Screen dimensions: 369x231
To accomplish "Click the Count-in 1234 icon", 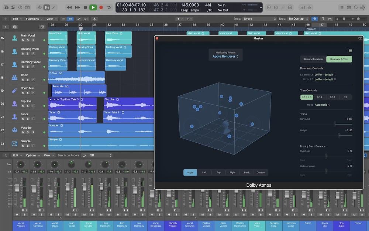I will pyautogui.click(x=302, y=7).
